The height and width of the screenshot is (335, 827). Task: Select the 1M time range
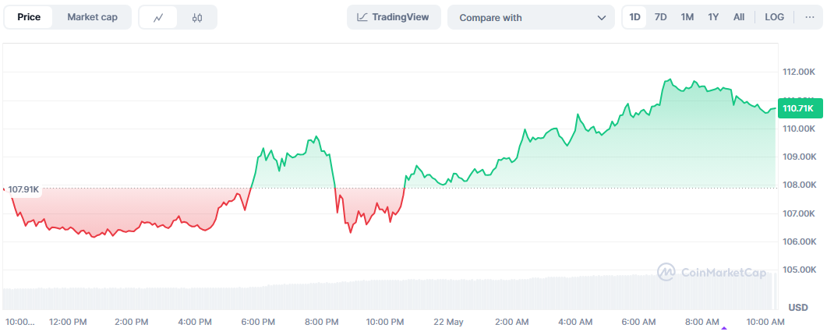[x=687, y=17]
